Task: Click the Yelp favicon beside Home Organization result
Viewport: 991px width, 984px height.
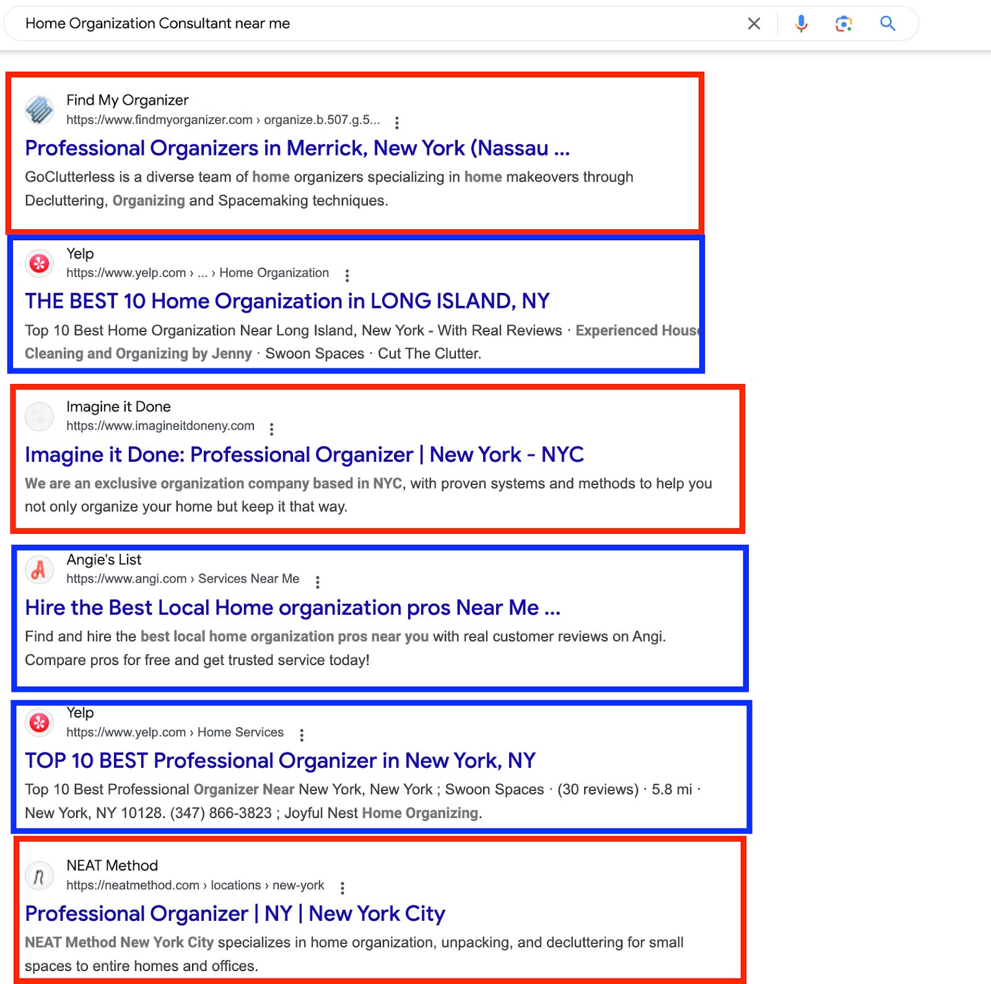Action: [39, 263]
